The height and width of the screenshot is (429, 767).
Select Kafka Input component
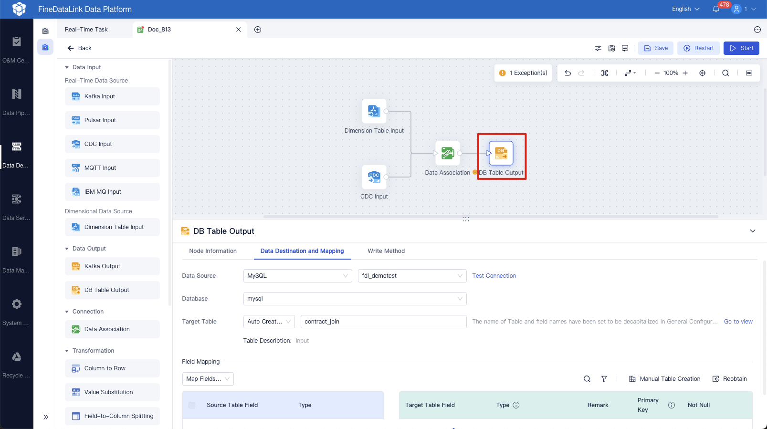(112, 96)
